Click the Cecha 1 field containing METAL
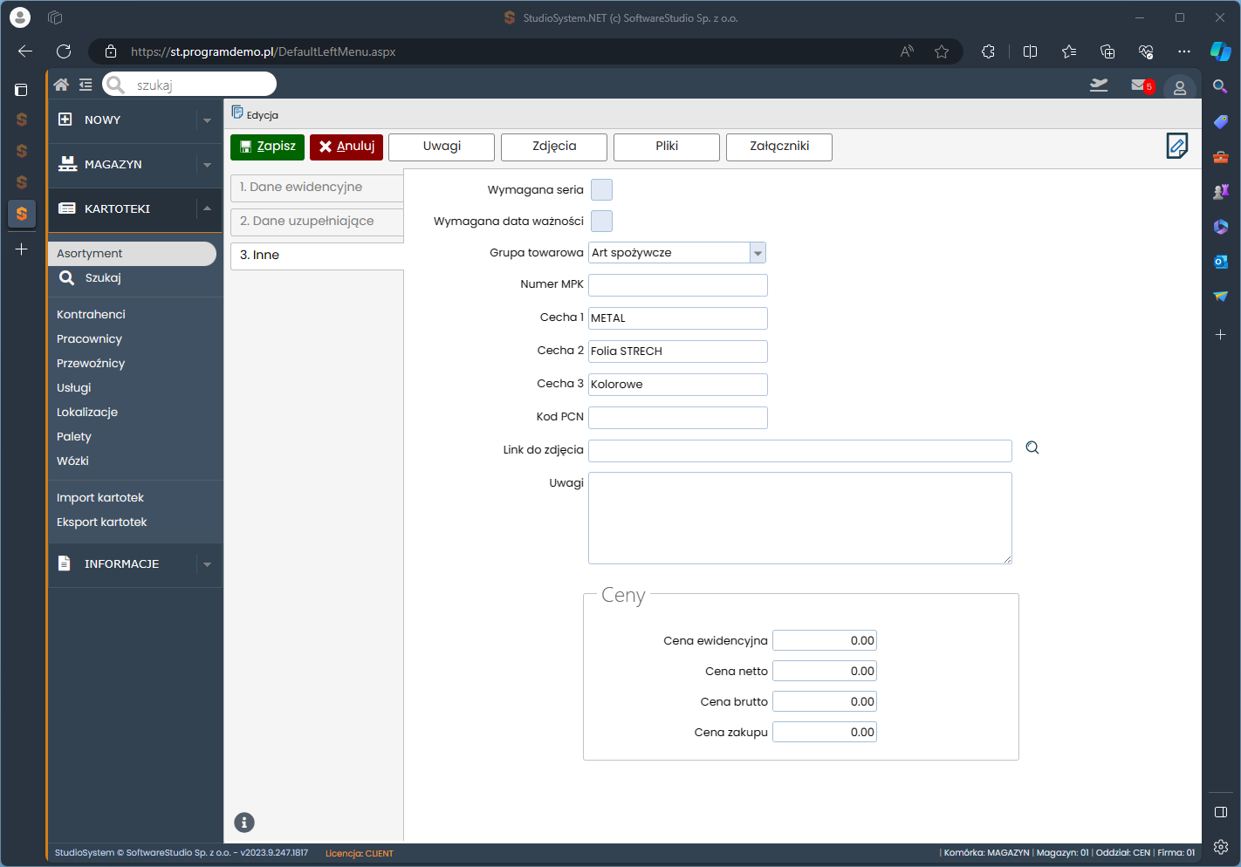 point(678,318)
